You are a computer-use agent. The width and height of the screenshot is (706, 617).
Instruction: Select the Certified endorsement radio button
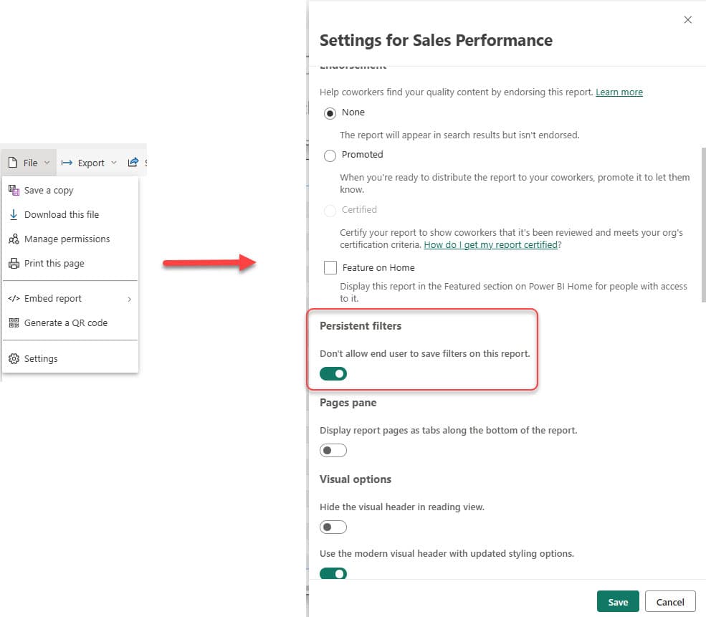330,211
